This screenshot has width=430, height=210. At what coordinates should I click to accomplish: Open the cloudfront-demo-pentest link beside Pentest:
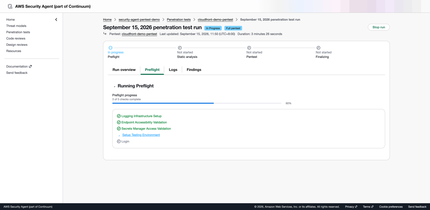(x=139, y=34)
